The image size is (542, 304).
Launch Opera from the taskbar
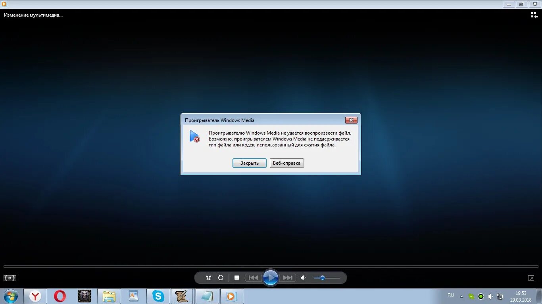(60, 296)
